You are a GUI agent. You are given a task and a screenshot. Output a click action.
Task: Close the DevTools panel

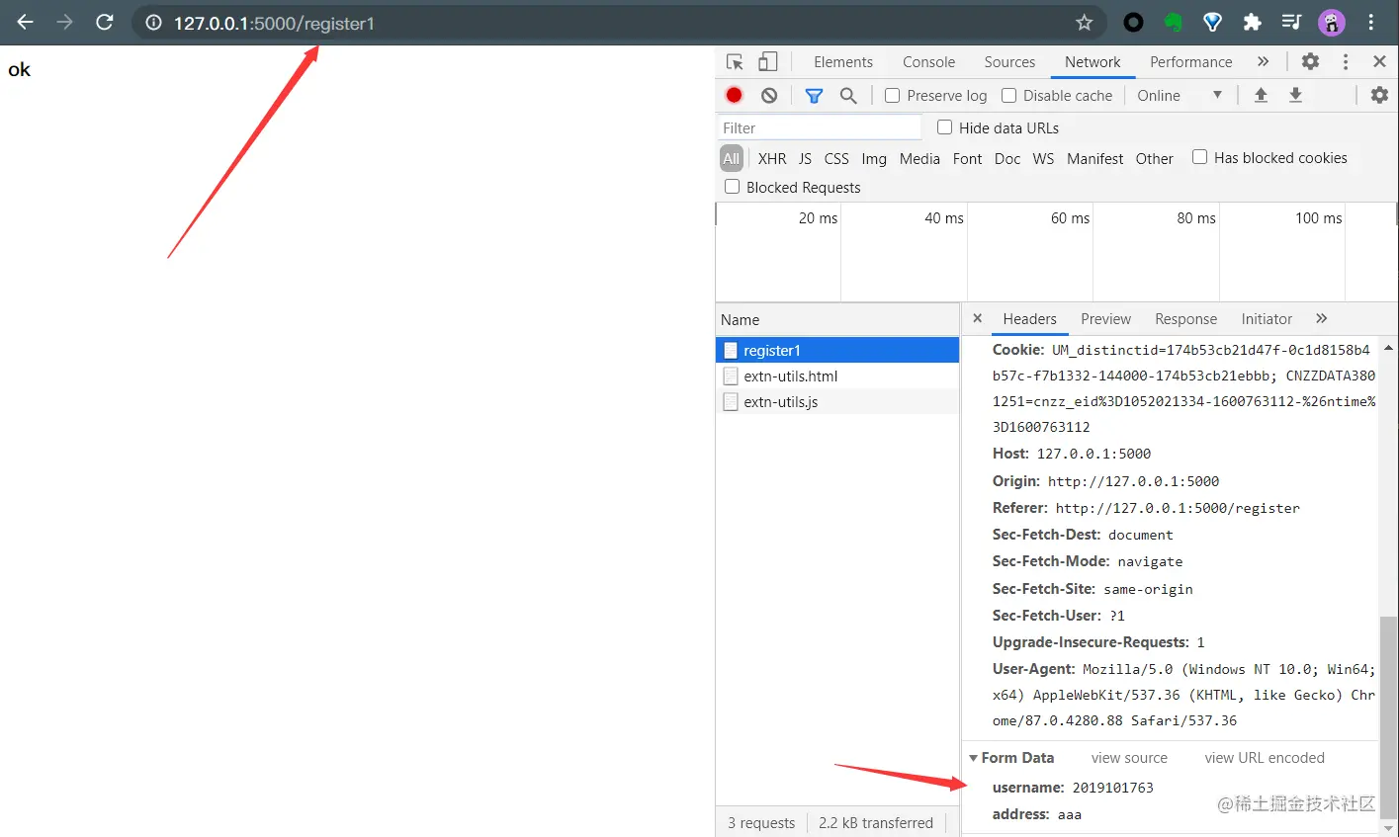click(x=1379, y=61)
